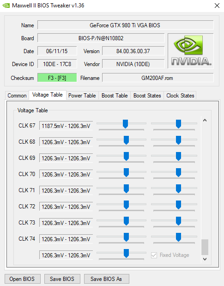Click CLK 72 minimum voltage slider handle
The image size is (224, 286).
click(126, 205)
